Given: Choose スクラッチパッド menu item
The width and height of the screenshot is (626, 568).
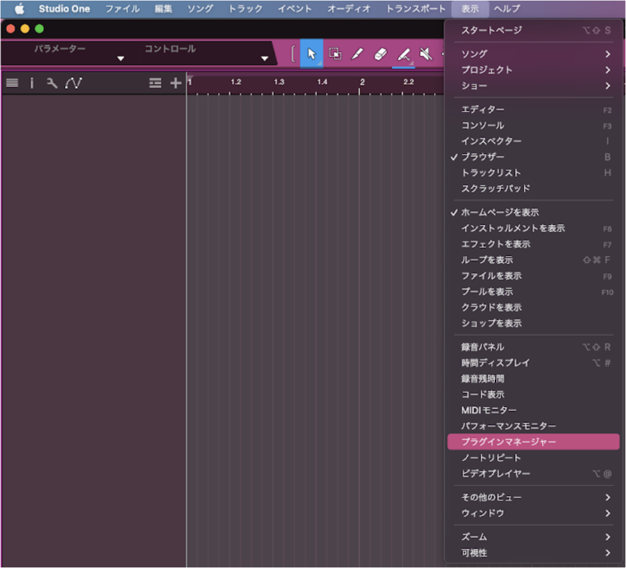Looking at the screenshot, I should (533, 188).
